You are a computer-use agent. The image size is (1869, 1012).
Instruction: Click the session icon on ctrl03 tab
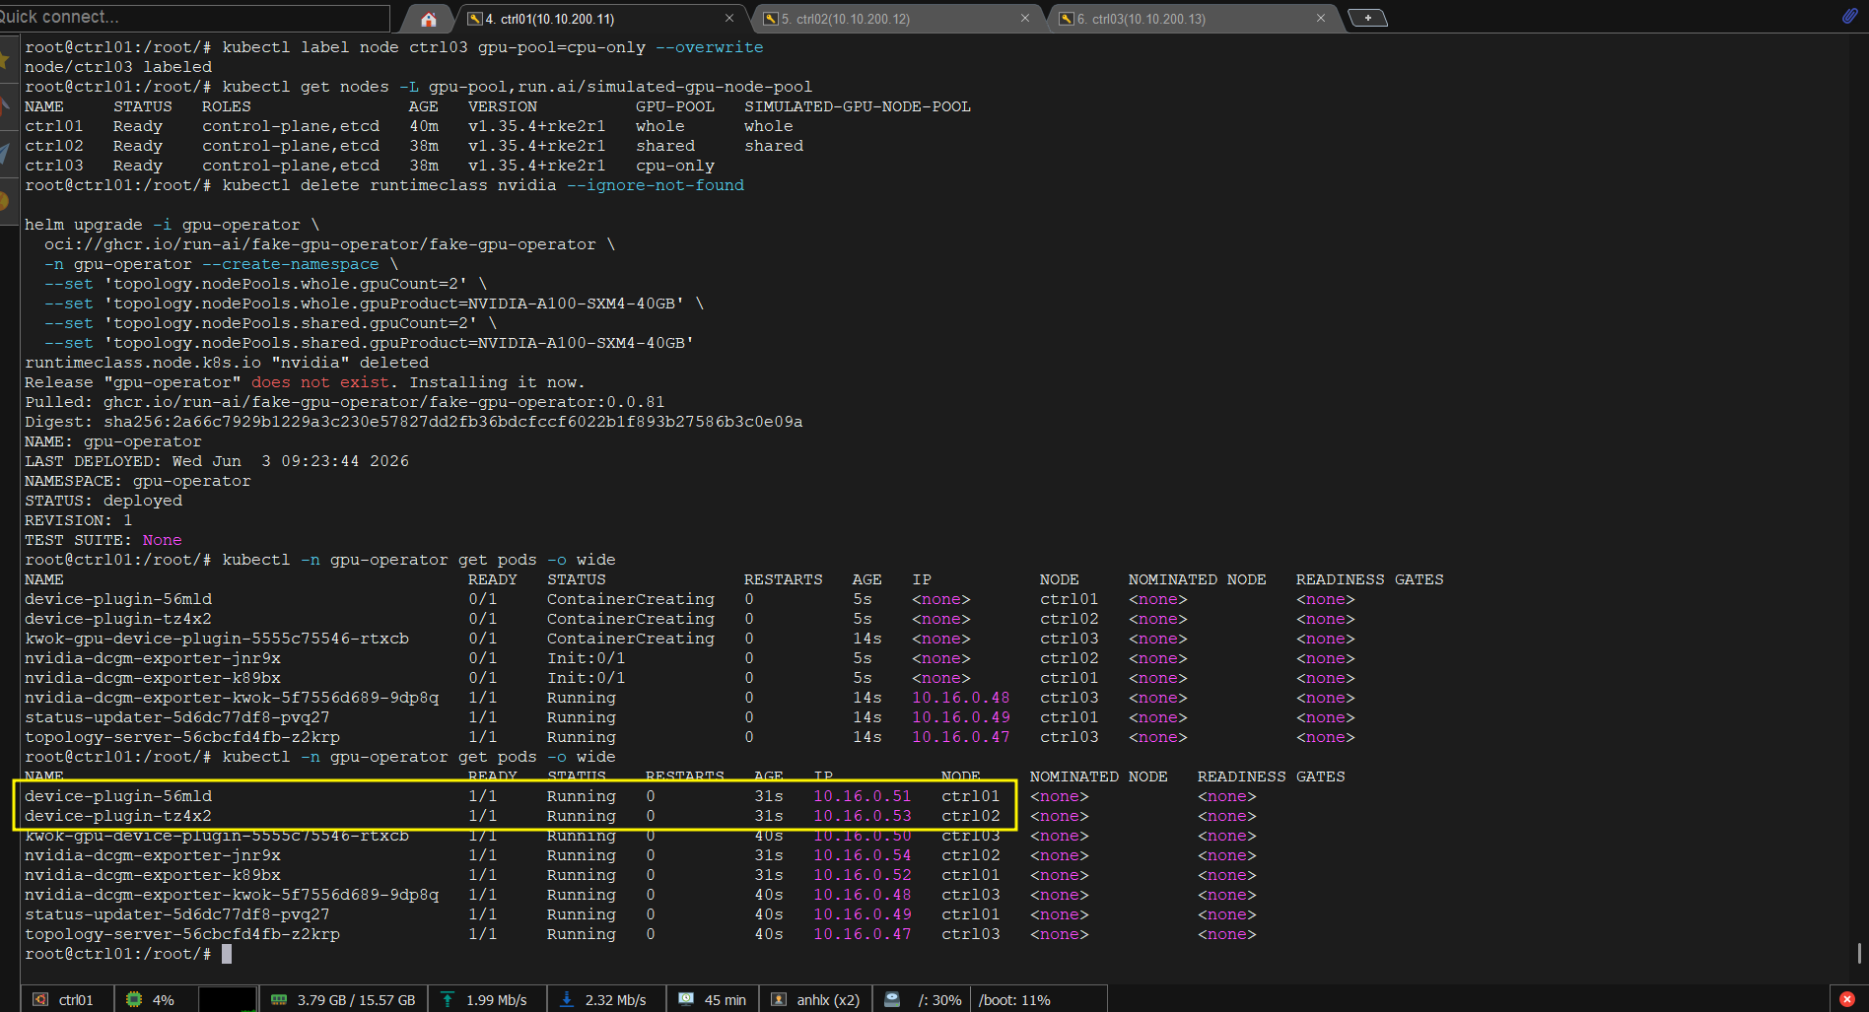click(x=1067, y=19)
